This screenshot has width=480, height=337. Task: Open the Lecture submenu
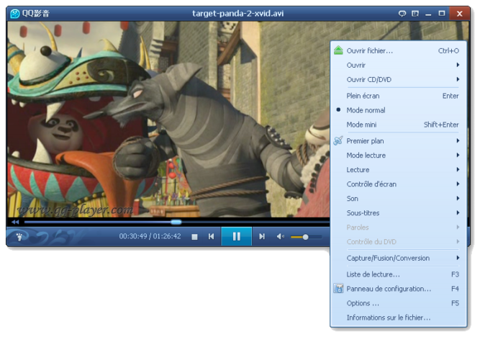click(398, 170)
